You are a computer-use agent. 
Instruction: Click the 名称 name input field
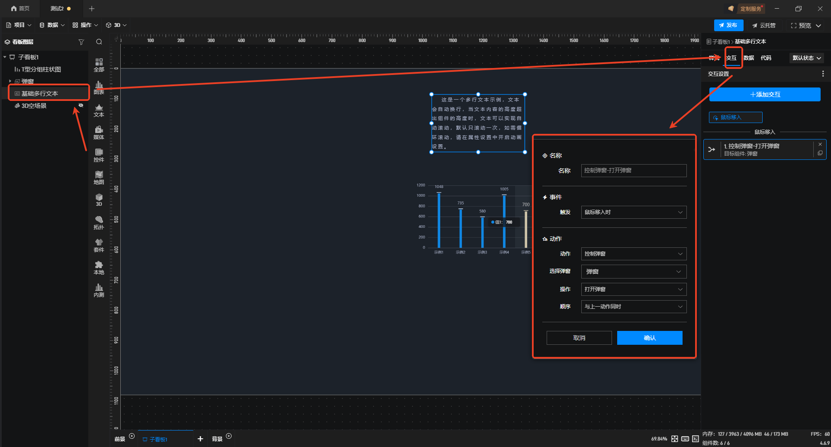pyautogui.click(x=633, y=171)
